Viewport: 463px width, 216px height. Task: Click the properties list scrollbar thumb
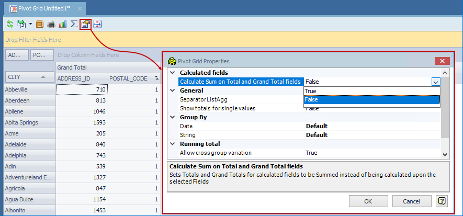click(x=445, y=107)
